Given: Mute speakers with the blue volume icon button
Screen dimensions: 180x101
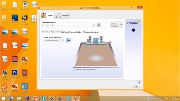Looking at the screenshot, I should tap(99, 25).
